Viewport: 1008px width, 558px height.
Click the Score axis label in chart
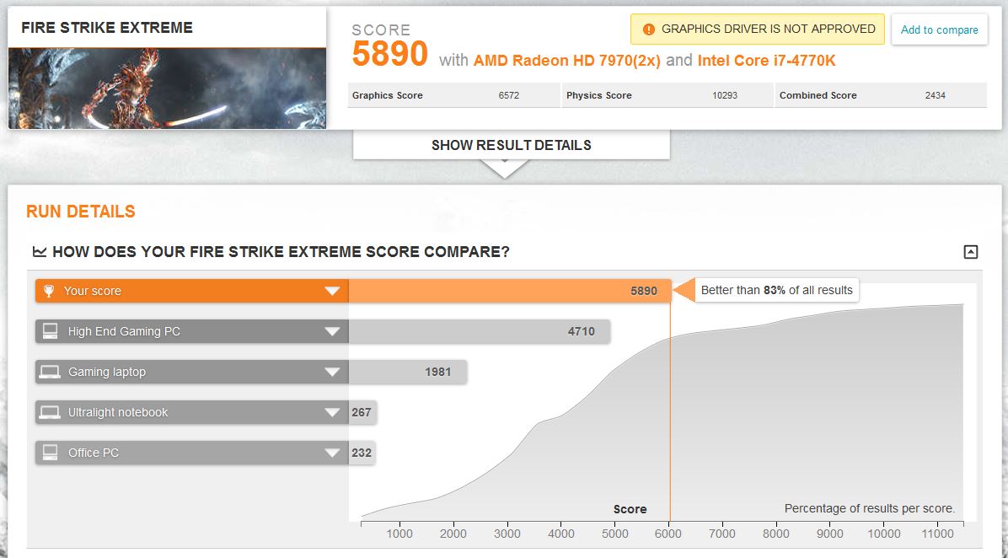(630, 509)
